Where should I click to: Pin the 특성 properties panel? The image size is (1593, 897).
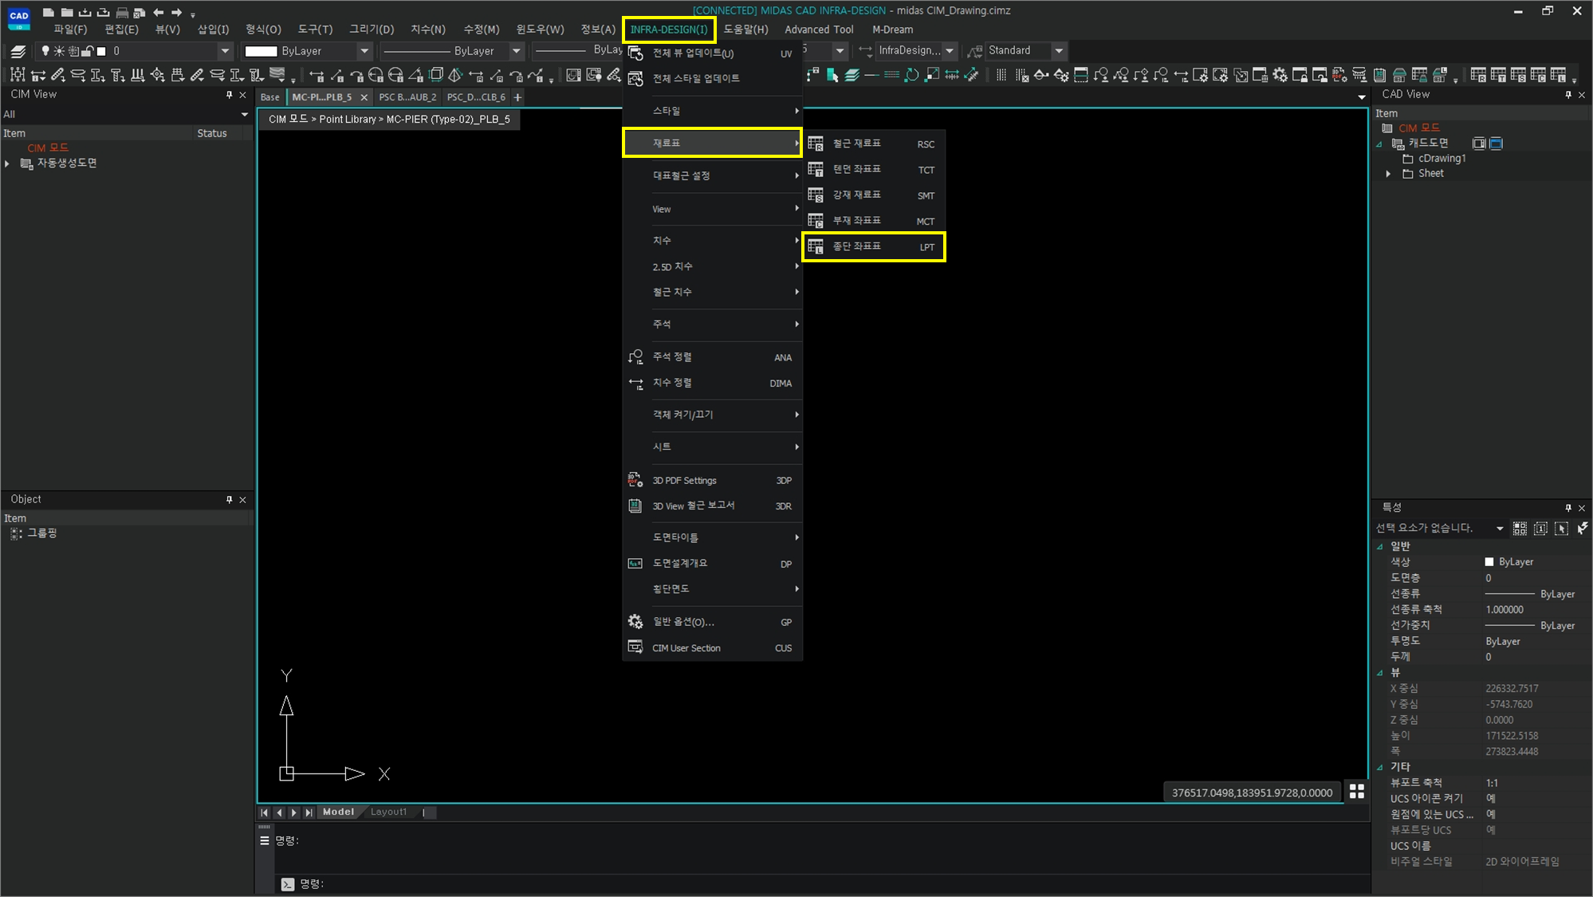tap(1567, 507)
